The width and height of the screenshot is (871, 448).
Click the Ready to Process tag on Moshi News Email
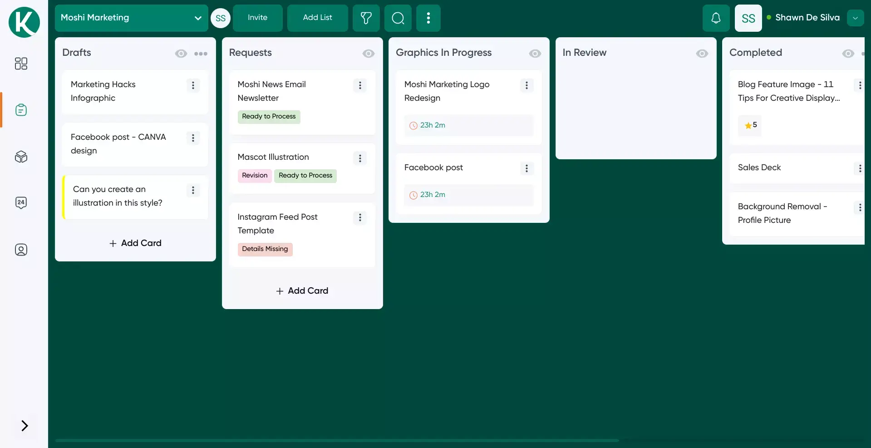(268, 117)
